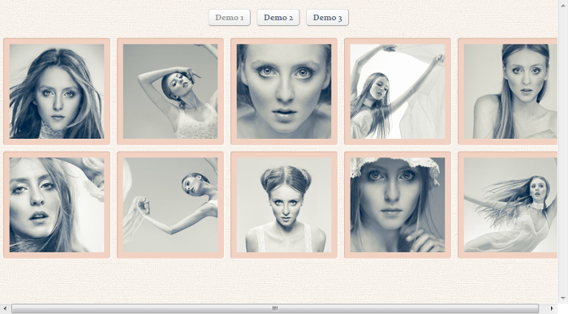Click the empty textured area below the gallery
The height and width of the screenshot is (314, 568).
coord(279,281)
